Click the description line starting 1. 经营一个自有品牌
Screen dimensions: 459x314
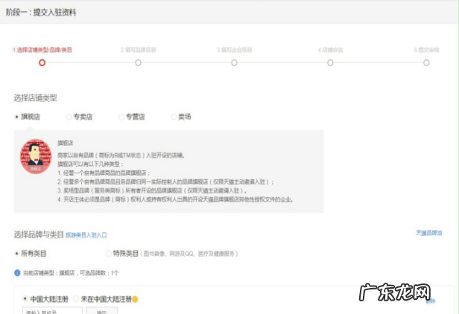point(104,173)
